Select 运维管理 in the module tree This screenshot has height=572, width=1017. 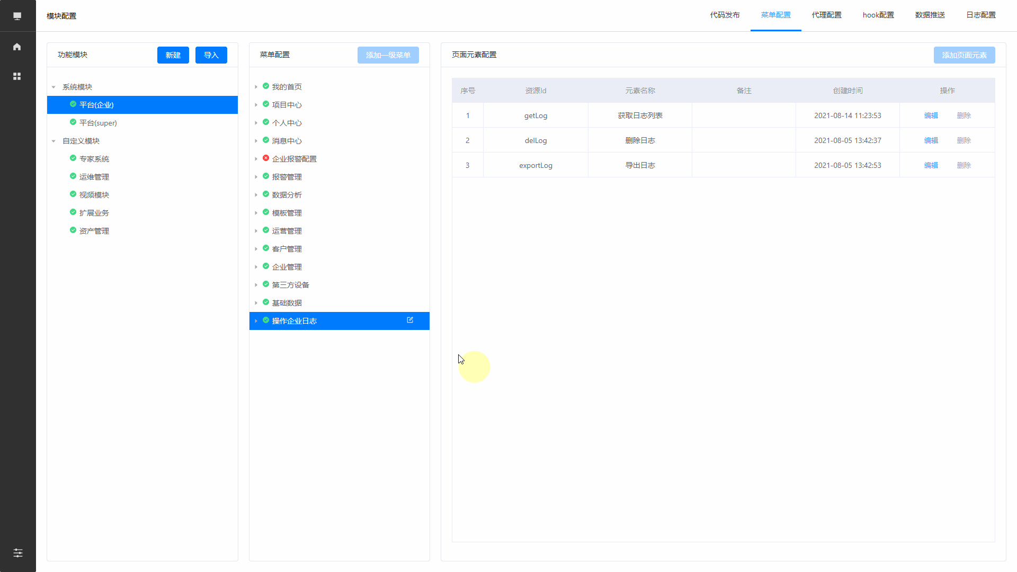point(94,177)
